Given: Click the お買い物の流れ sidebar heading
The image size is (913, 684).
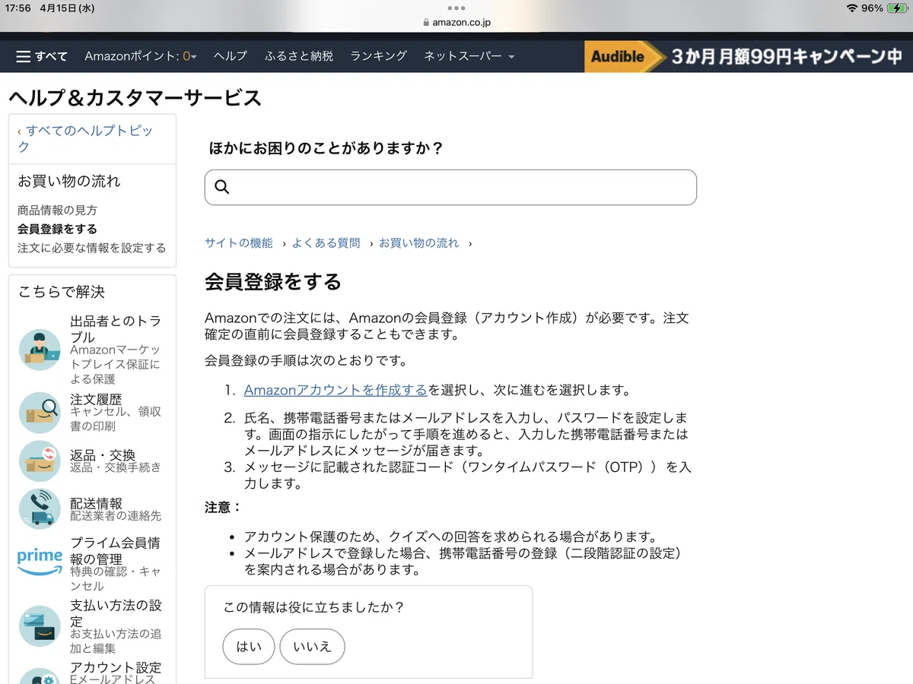Looking at the screenshot, I should [x=69, y=181].
